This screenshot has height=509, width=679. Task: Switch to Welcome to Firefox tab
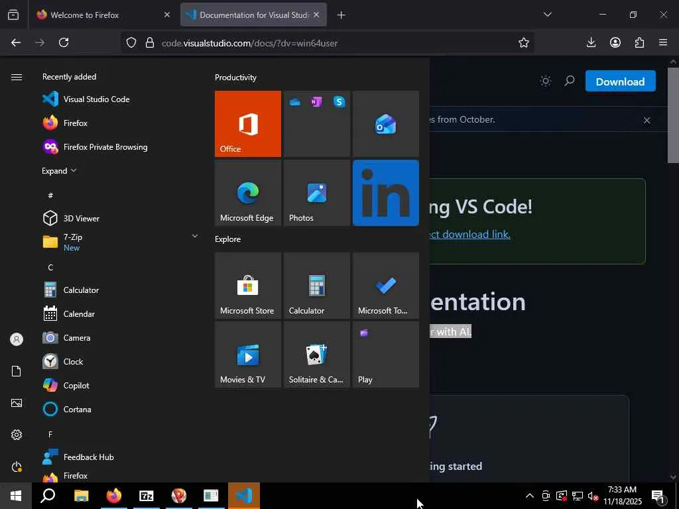(x=104, y=15)
